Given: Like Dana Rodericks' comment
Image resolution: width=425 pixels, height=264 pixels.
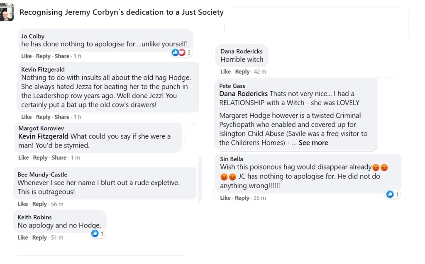Looking at the screenshot, I should pyautogui.click(x=226, y=72).
